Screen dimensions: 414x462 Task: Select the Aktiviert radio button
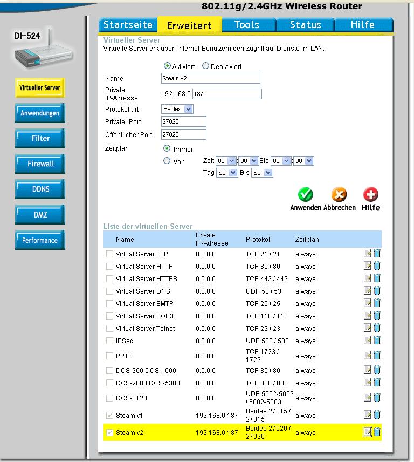167,66
